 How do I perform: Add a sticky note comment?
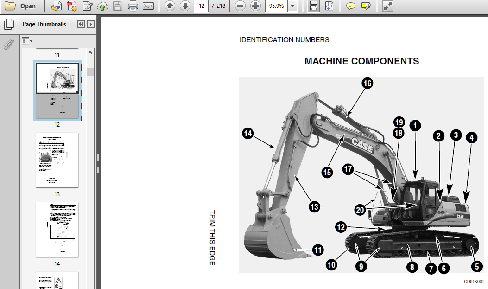[x=351, y=6]
